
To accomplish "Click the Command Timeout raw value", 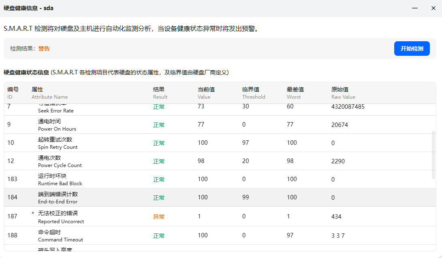I will pyautogui.click(x=338, y=236).
